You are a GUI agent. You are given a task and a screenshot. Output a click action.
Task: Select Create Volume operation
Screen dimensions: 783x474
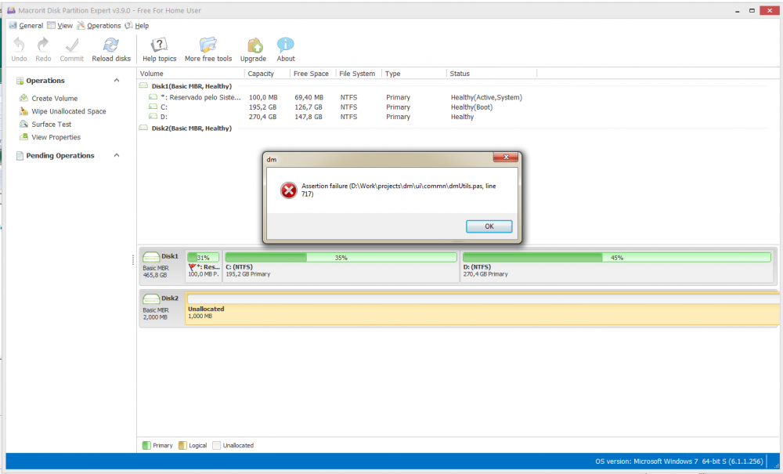[x=54, y=99]
